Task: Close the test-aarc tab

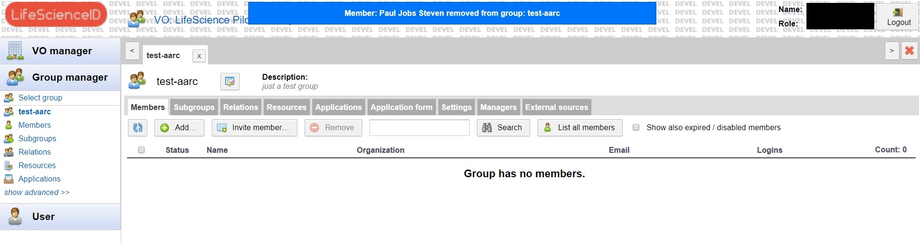Action: 199,56
